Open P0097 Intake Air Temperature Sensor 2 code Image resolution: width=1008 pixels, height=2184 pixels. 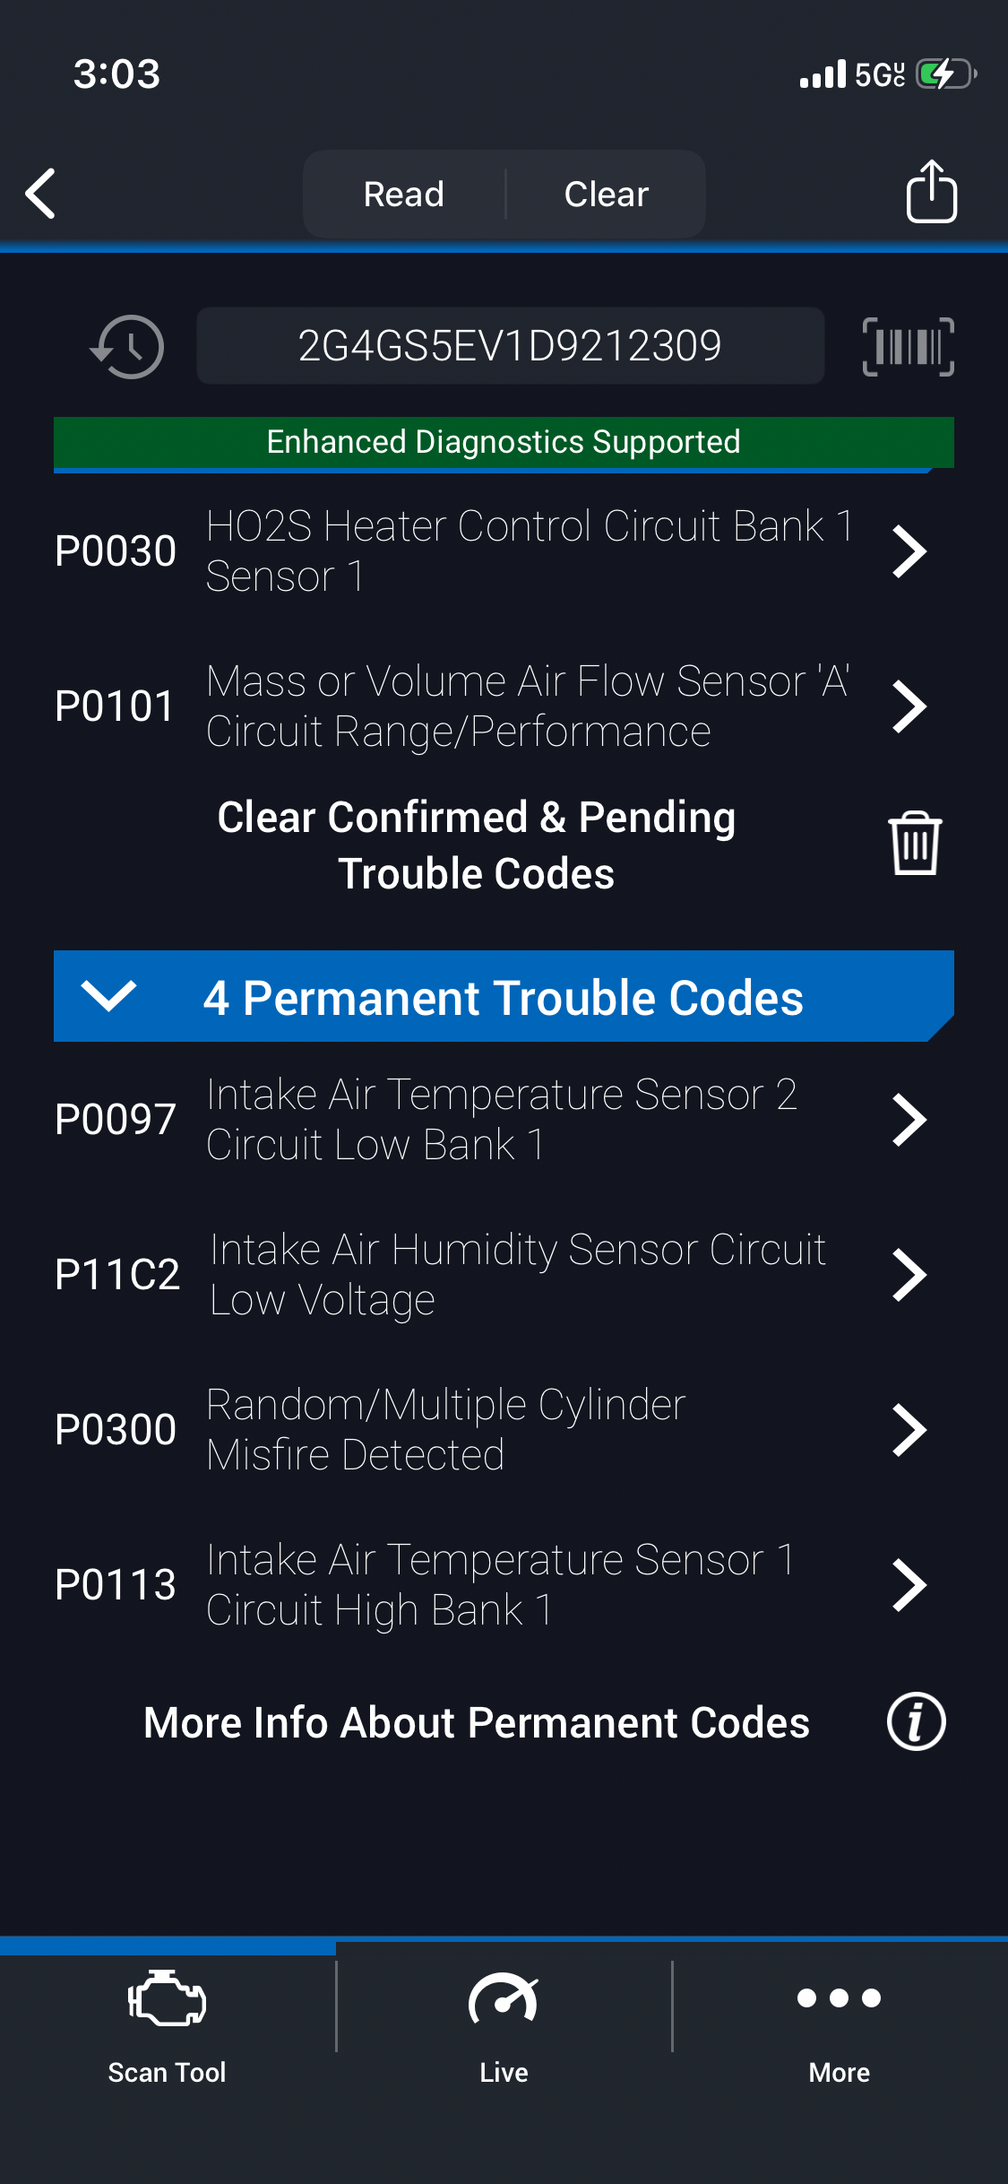(x=909, y=1120)
